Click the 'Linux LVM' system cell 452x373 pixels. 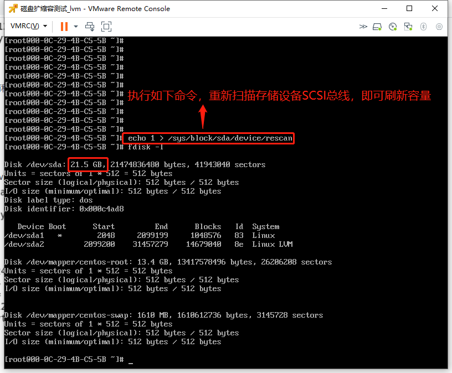(273, 245)
